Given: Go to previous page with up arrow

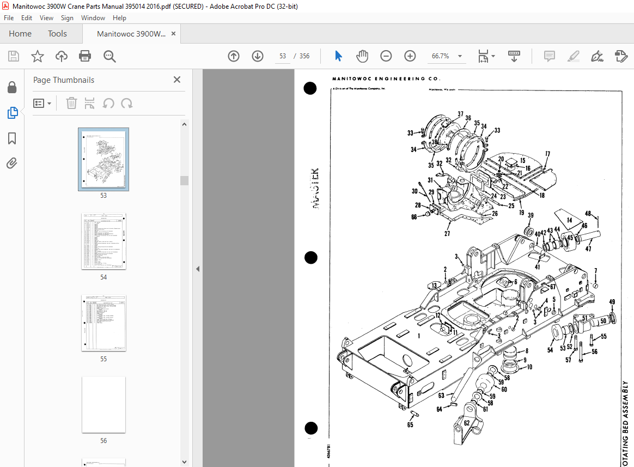Looking at the screenshot, I should tap(234, 56).
